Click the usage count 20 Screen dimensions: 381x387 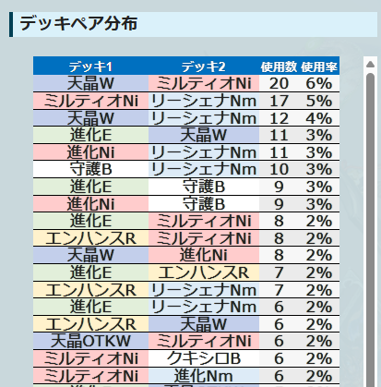tap(279, 83)
